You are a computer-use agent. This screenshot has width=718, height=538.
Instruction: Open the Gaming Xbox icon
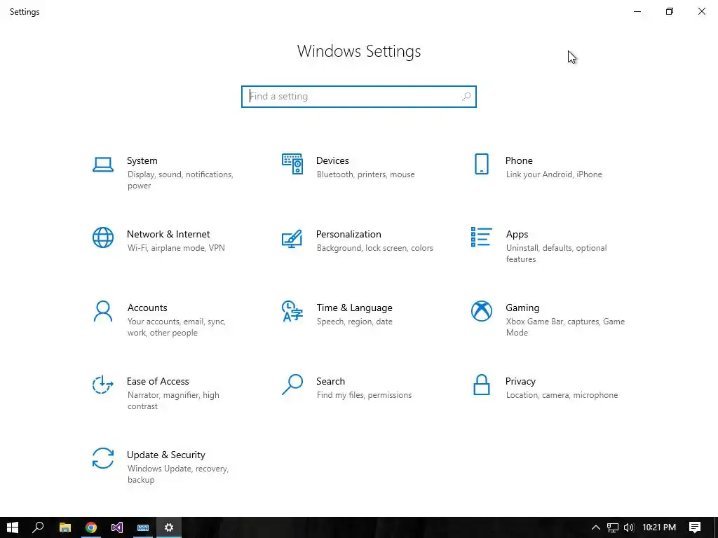click(481, 311)
